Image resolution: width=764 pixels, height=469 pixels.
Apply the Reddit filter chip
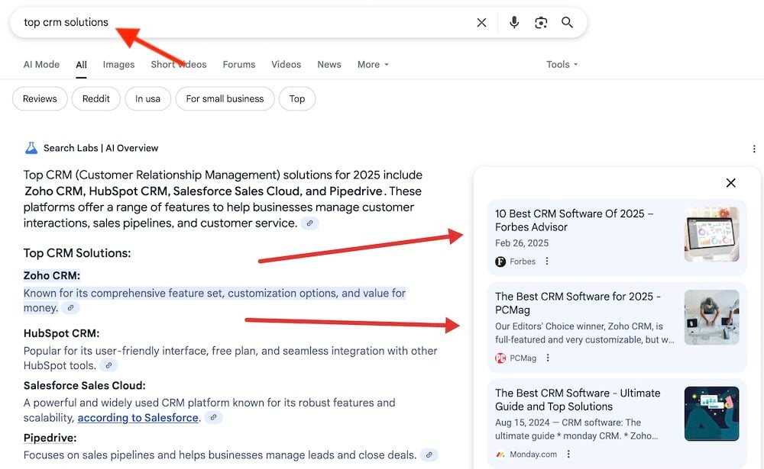[96, 99]
